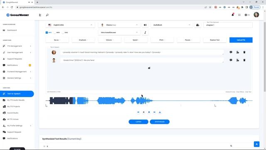Image resolution: width=266 pixels, height=150 pixels.
Task: Open the Emphasis effect dropdown
Action: (83, 40)
